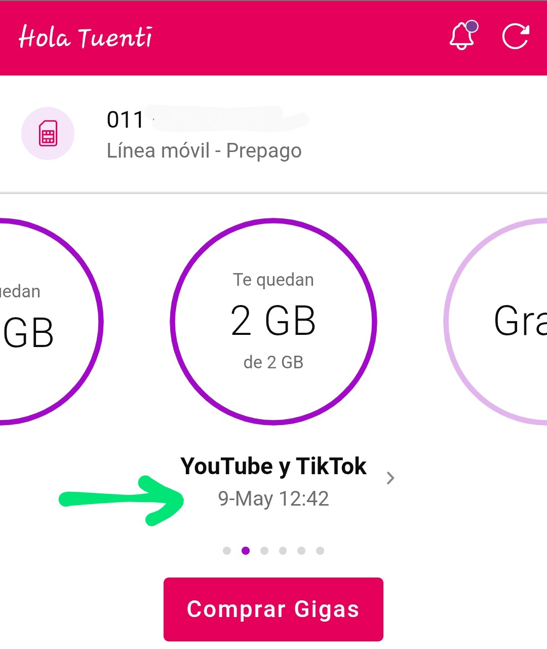Select the pink SIM card icon
547x649 pixels.
coord(48,133)
